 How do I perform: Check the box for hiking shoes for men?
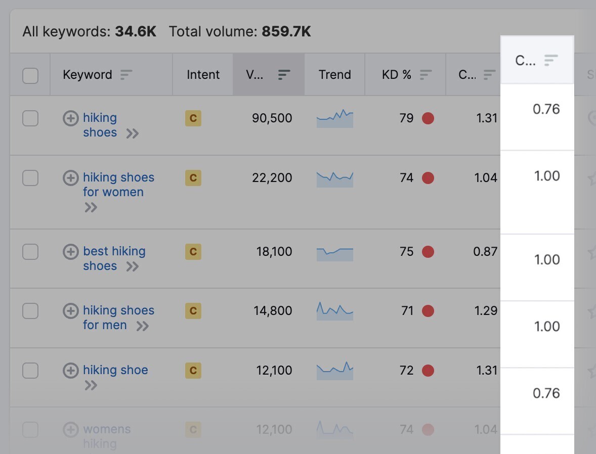click(30, 311)
